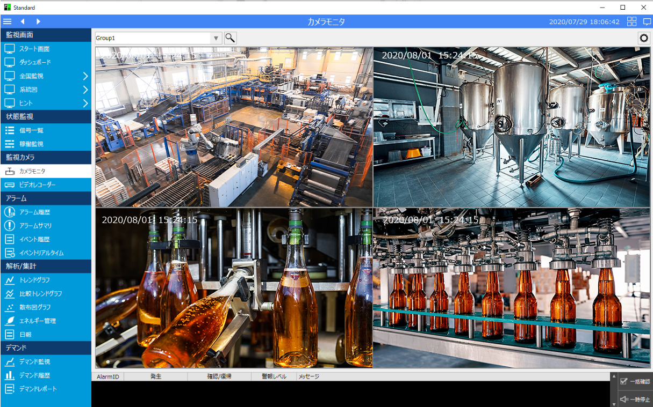Click the camera search magnifier icon

point(230,38)
